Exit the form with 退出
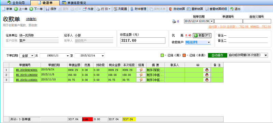The image size is (273, 123). (x=235, y=9)
